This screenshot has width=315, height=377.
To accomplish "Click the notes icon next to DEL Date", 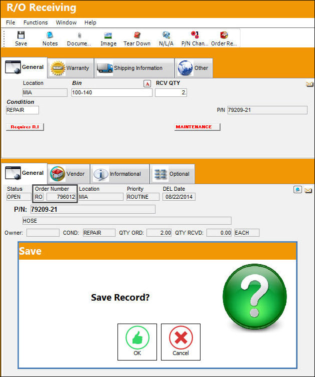I will click(297, 189).
